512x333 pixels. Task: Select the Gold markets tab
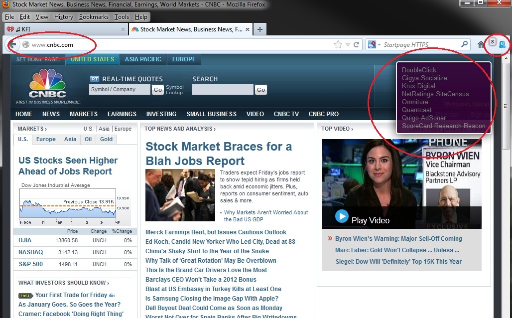[x=106, y=139]
